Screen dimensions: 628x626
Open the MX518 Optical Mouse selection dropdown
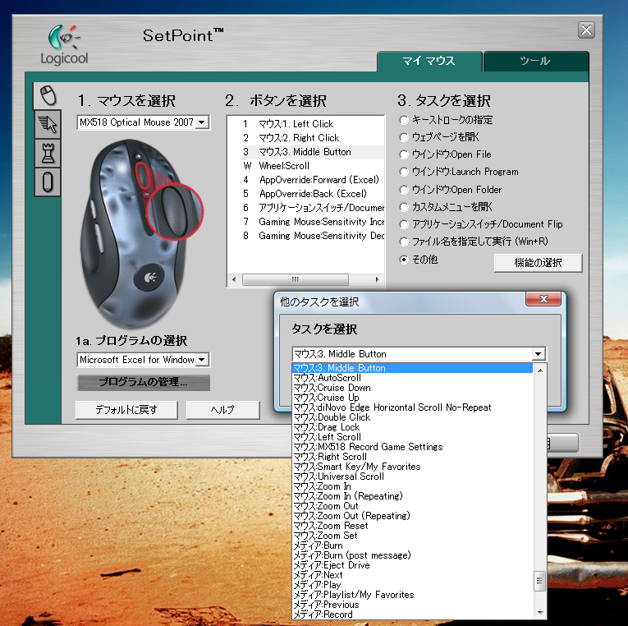click(202, 122)
